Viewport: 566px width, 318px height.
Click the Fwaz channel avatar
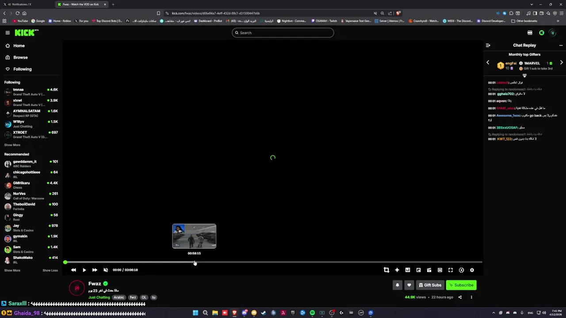(x=76, y=288)
